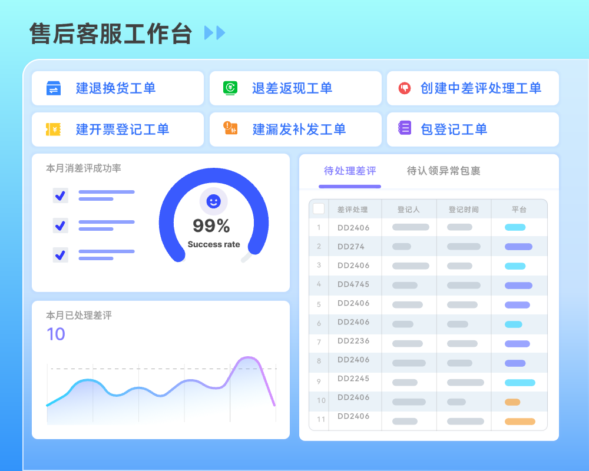
Task: Click the blue double-arrow icon beside 售后客服工作台
Action: click(214, 34)
